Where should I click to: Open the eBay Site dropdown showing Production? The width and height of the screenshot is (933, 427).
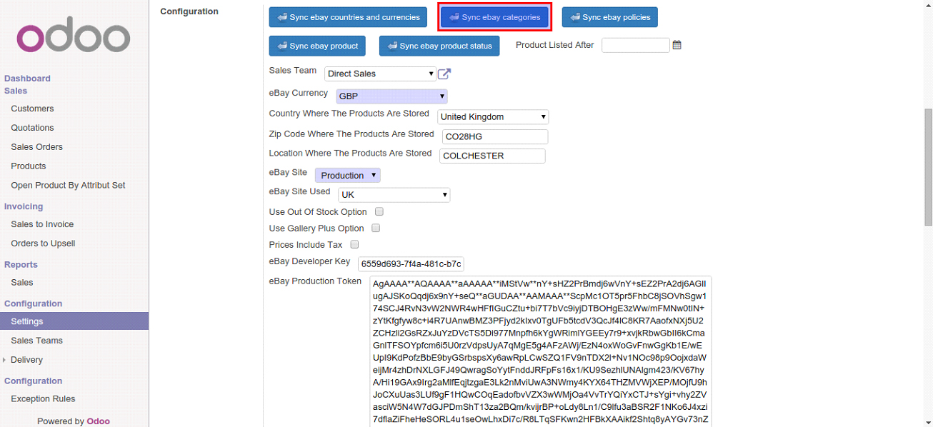pyautogui.click(x=347, y=175)
